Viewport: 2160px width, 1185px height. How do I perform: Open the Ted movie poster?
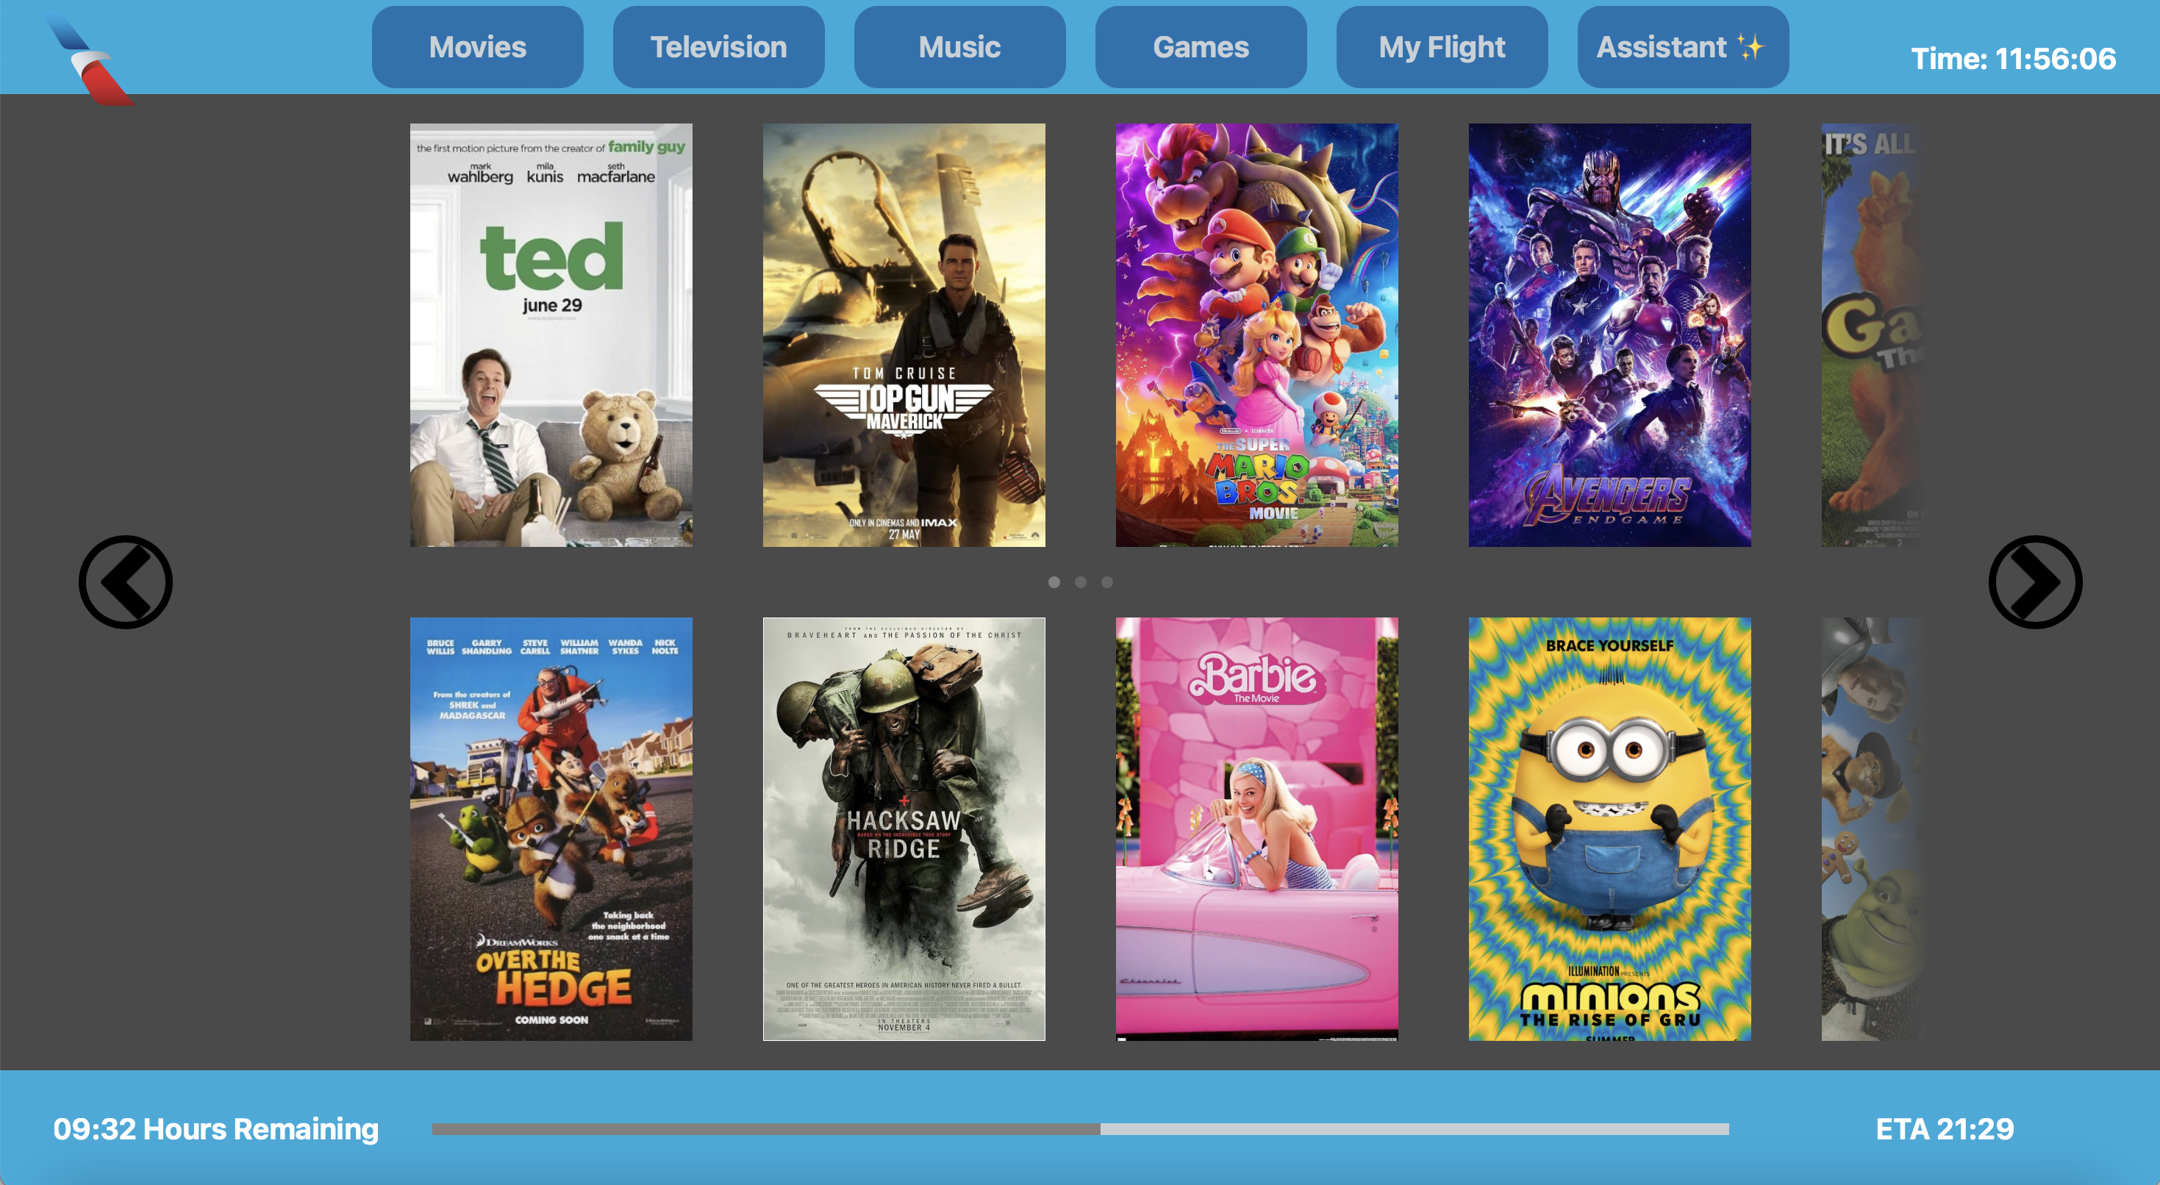point(551,335)
